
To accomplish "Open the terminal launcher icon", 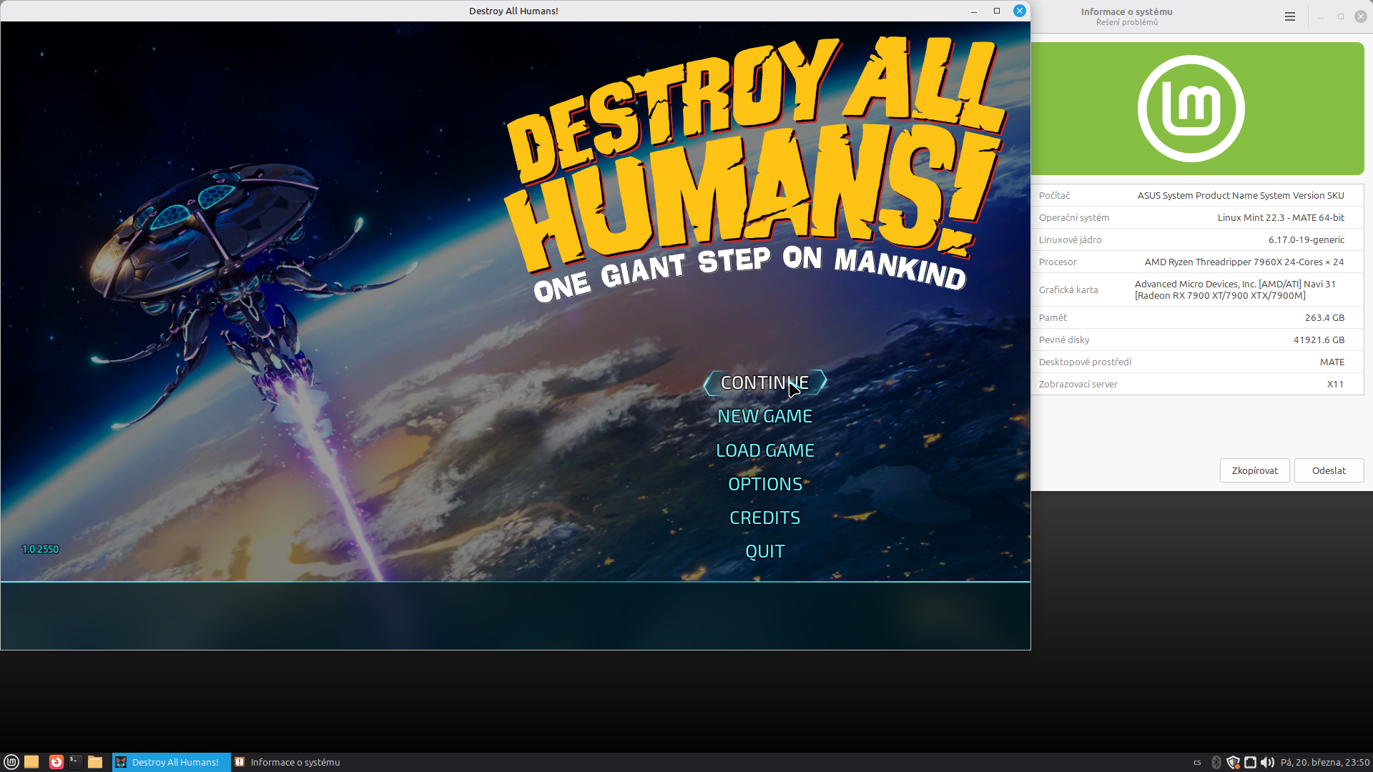I will coord(75,762).
